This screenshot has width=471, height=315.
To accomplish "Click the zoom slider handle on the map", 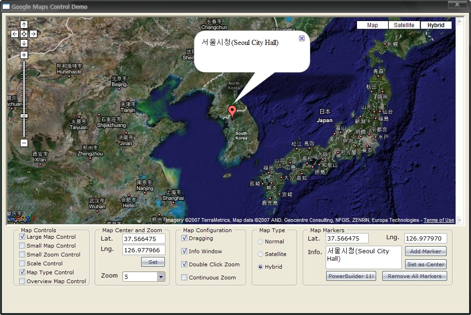I will 24,116.
